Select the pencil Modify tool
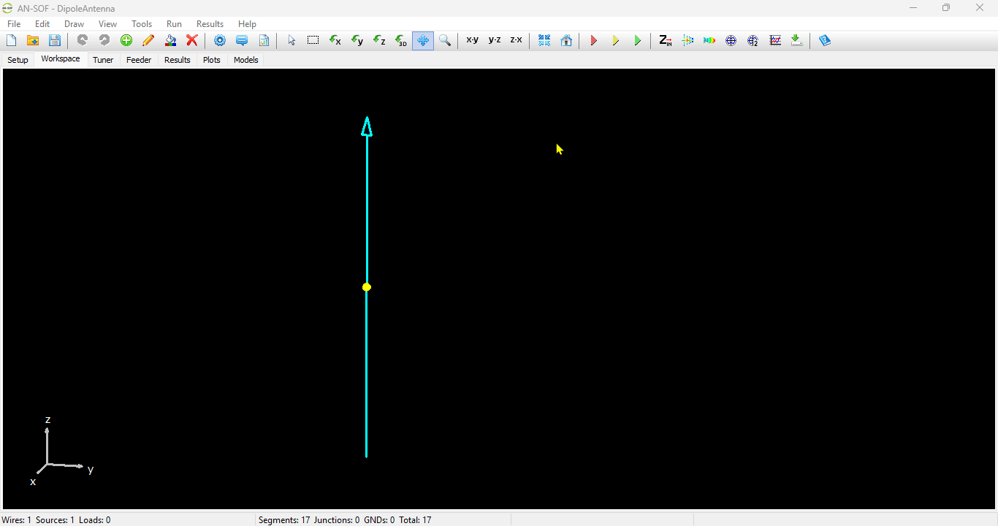 point(148,41)
